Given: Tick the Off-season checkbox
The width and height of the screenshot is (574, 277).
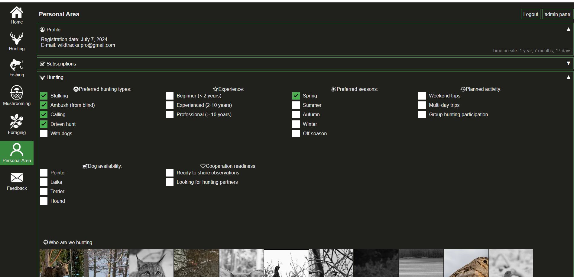Looking at the screenshot, I should pyautogui.click(x=296, y=133).
